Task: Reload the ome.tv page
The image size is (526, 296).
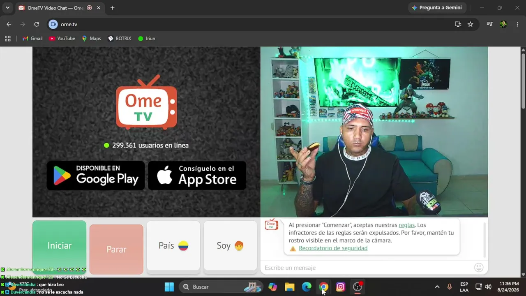Action: 37,24
